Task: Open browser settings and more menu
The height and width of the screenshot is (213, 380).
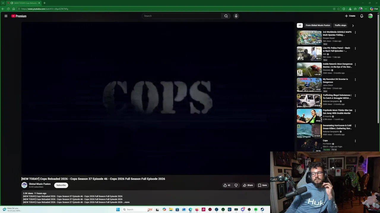Action: tap(366, 9)
